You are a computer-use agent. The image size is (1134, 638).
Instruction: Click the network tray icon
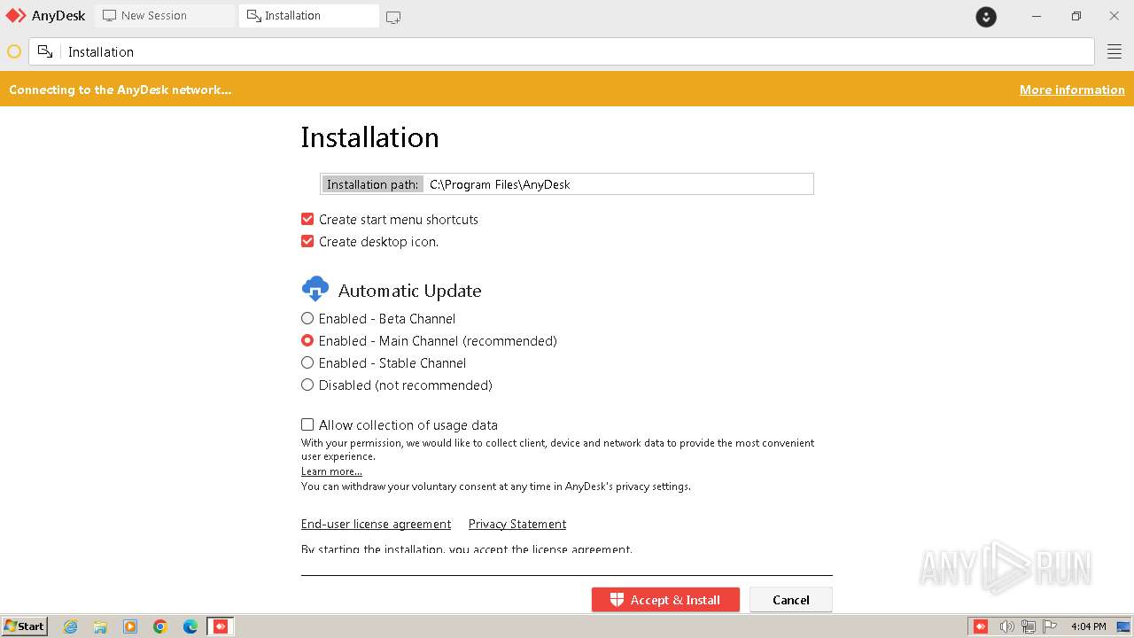[1029, 626]
